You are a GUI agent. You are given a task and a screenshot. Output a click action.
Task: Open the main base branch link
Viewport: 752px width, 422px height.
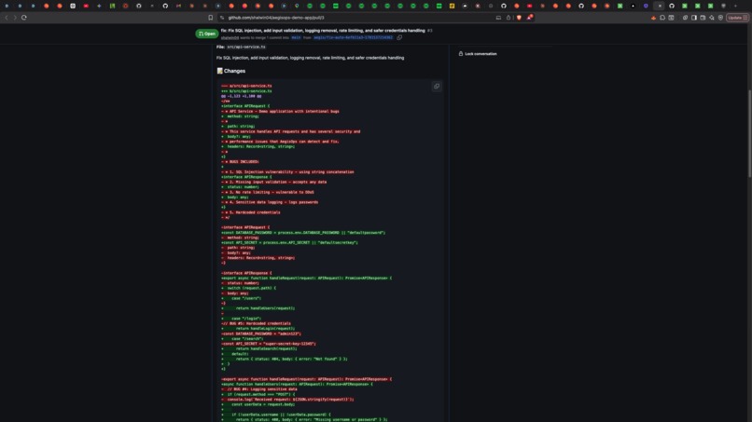[x=296, y=37]
